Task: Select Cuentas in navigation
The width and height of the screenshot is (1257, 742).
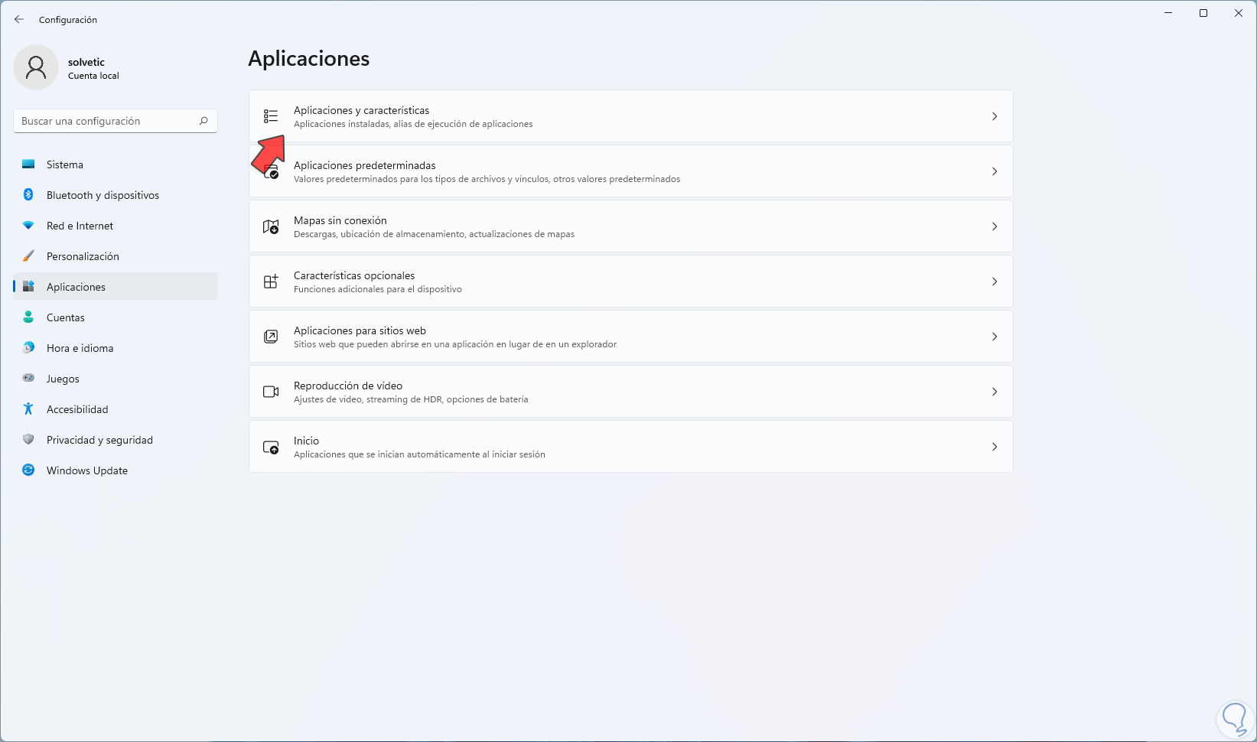Action: pyautogui.click(x=116, y=317)
